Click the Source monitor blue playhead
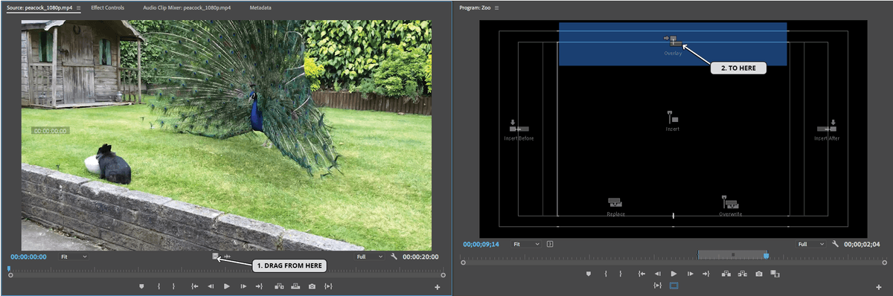 [10, 268]
